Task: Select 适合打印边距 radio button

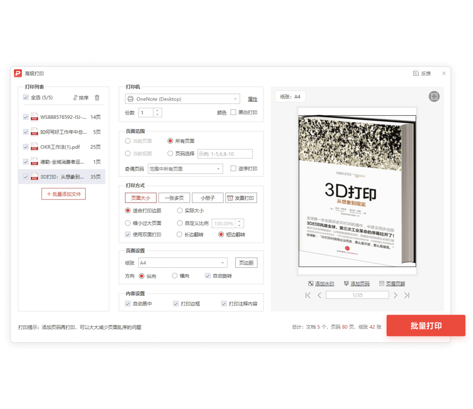Action: click(x=128, y=210)
